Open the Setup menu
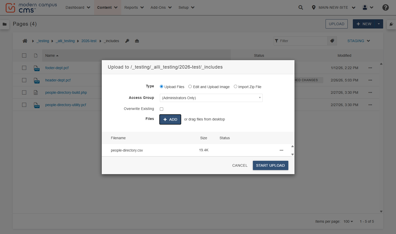This screenshot has width=396, height=234. point(187,7)
